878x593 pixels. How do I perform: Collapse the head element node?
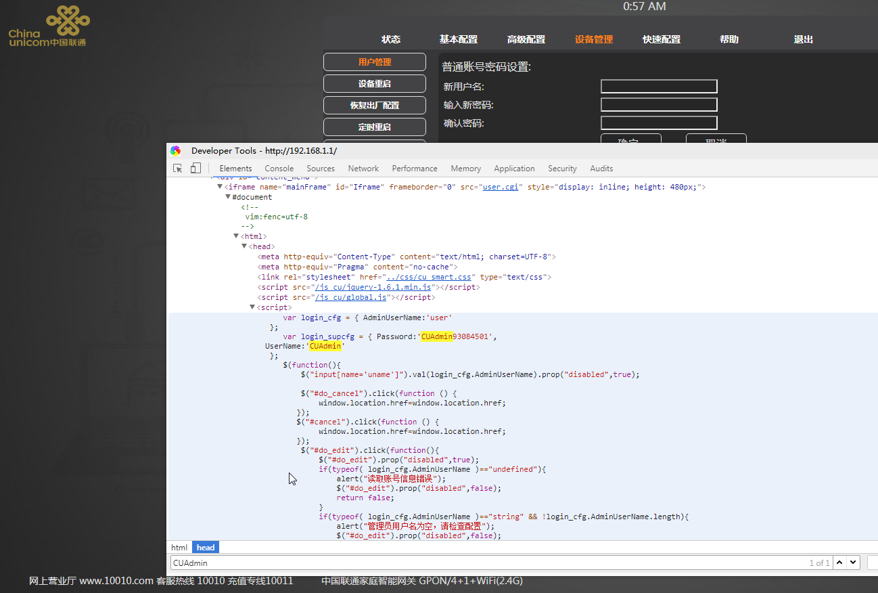(244, 246)
